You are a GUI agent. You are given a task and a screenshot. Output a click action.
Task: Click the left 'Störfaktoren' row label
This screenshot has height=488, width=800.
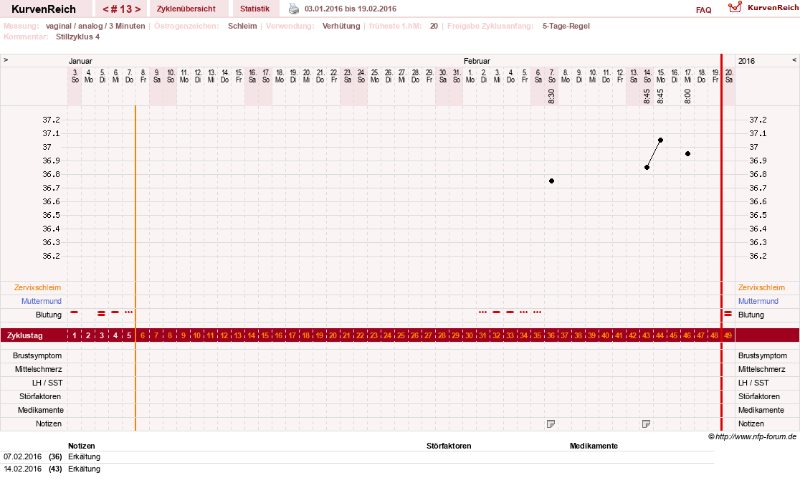point(40,397)
